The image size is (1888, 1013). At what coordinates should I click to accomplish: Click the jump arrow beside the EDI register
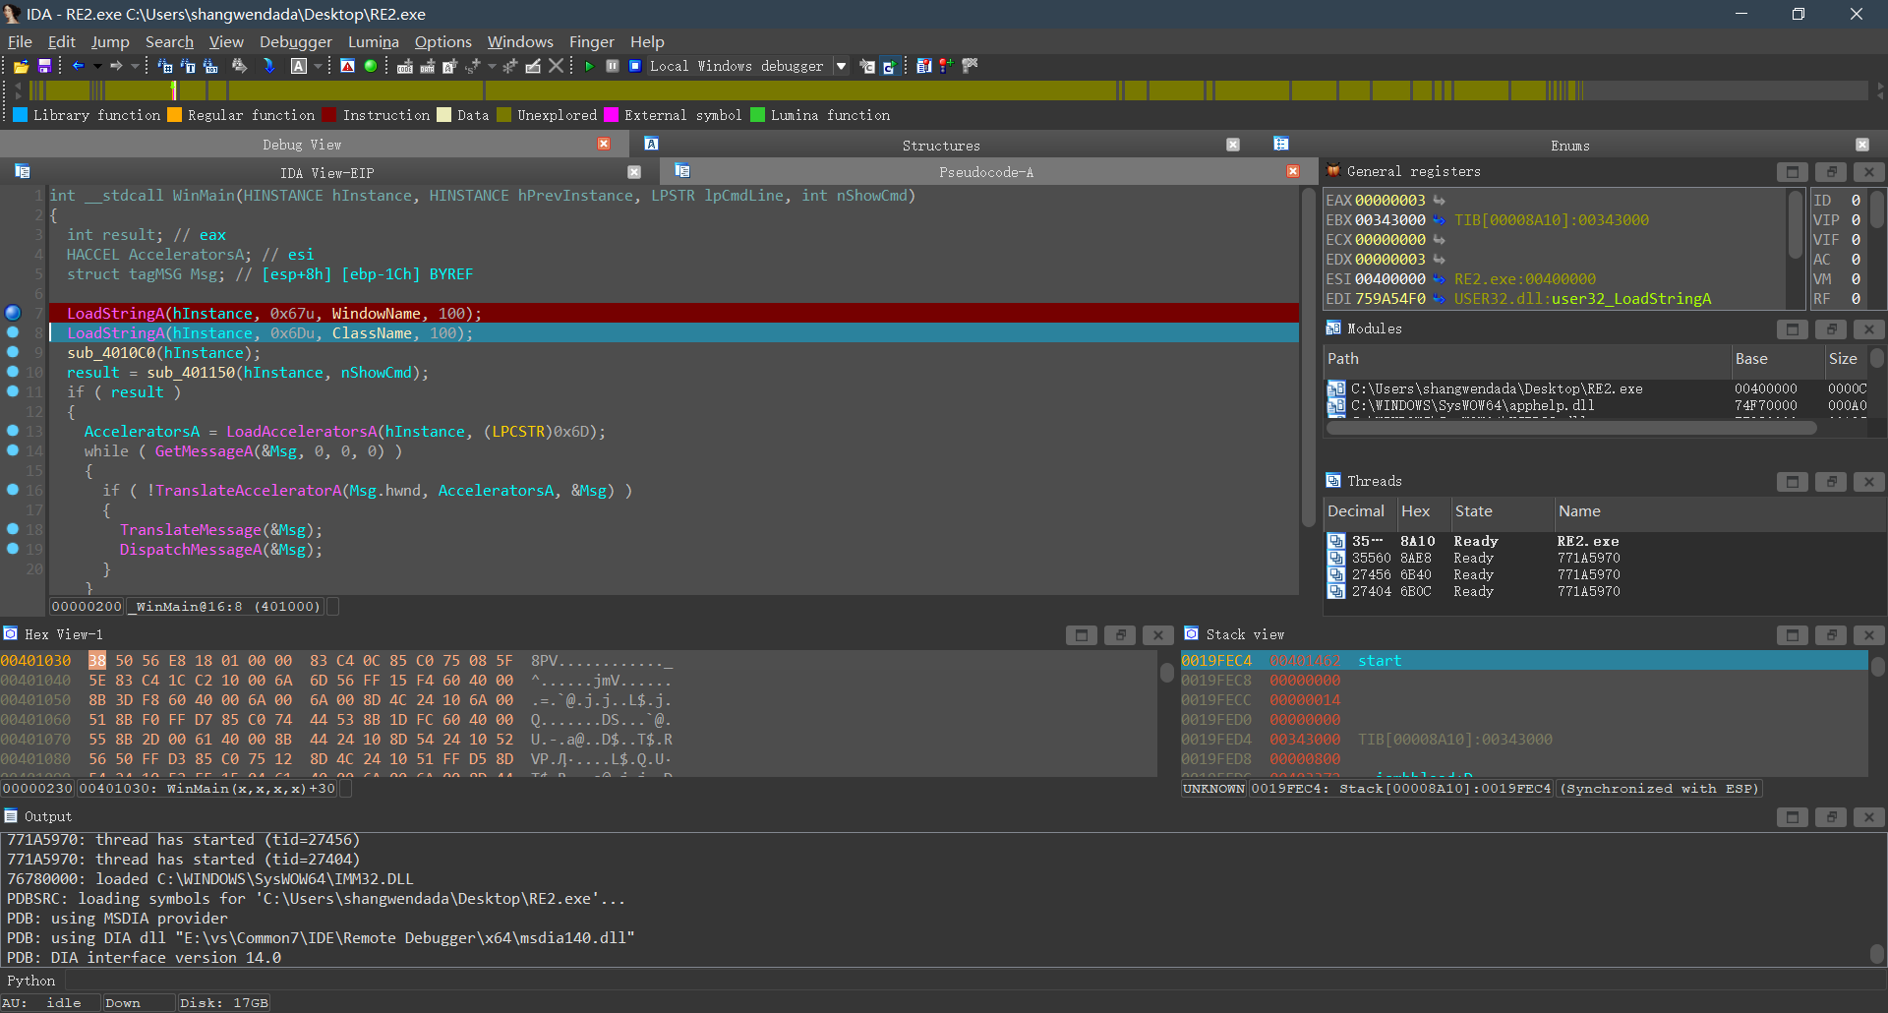point(1440,299)
